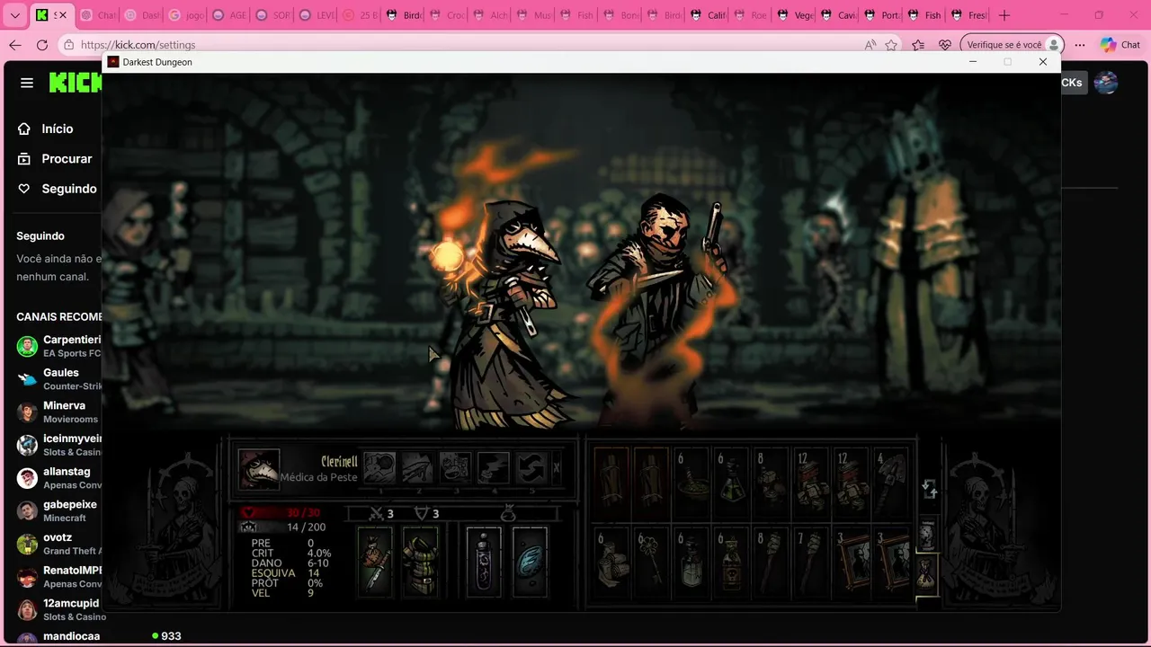Open Seguindo heart link in Kick sidebar
Image resolution: width=1151 pixels, height=647 pixels.
tap(57, 189)
